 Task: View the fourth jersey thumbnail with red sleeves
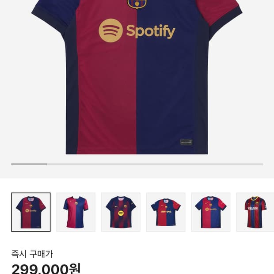pyautogui.click(x=166, y=212)
